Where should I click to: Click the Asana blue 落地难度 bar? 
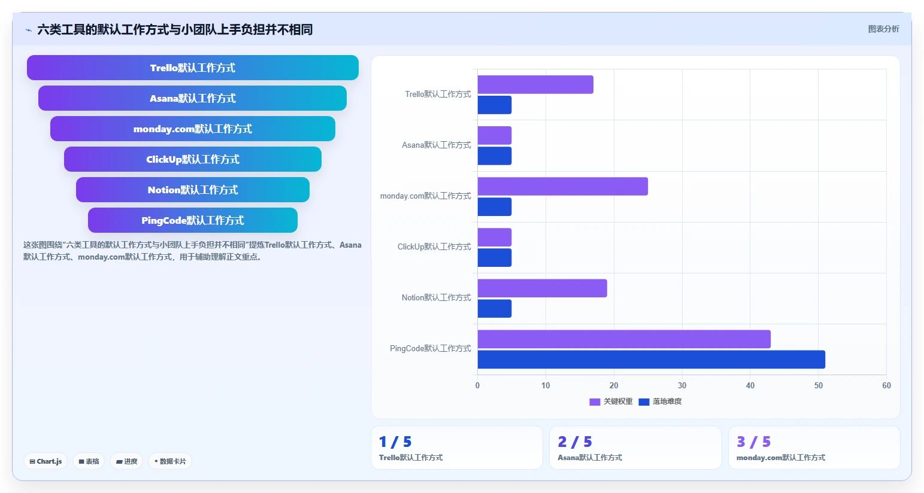495,156
